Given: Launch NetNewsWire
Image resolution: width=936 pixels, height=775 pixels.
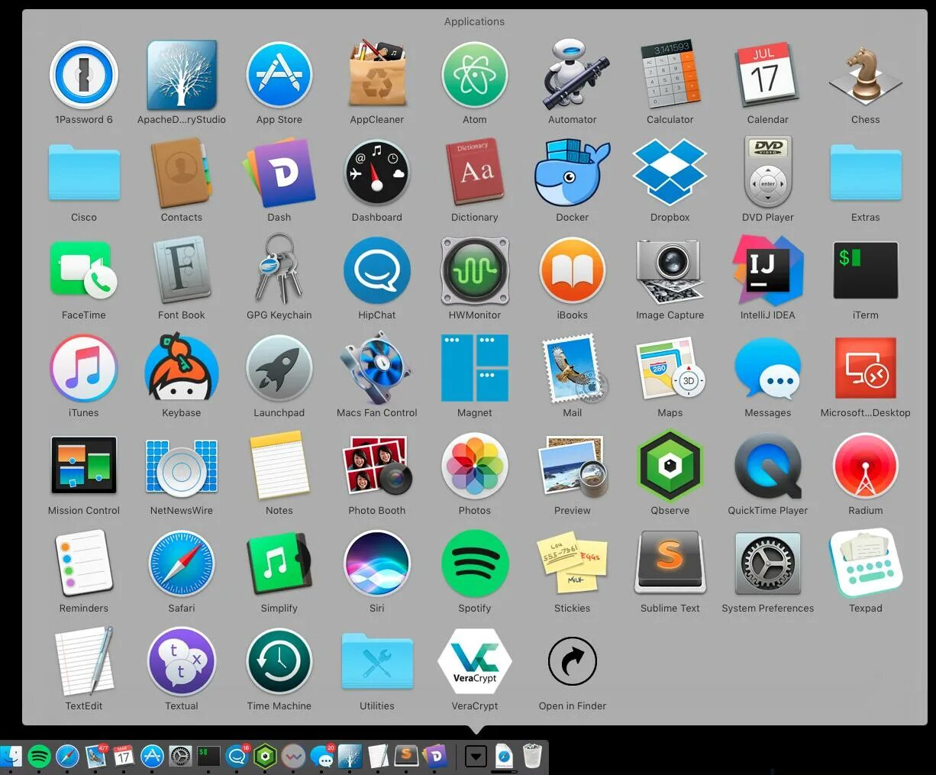Looking at the screenshot, I should (182, 467).
